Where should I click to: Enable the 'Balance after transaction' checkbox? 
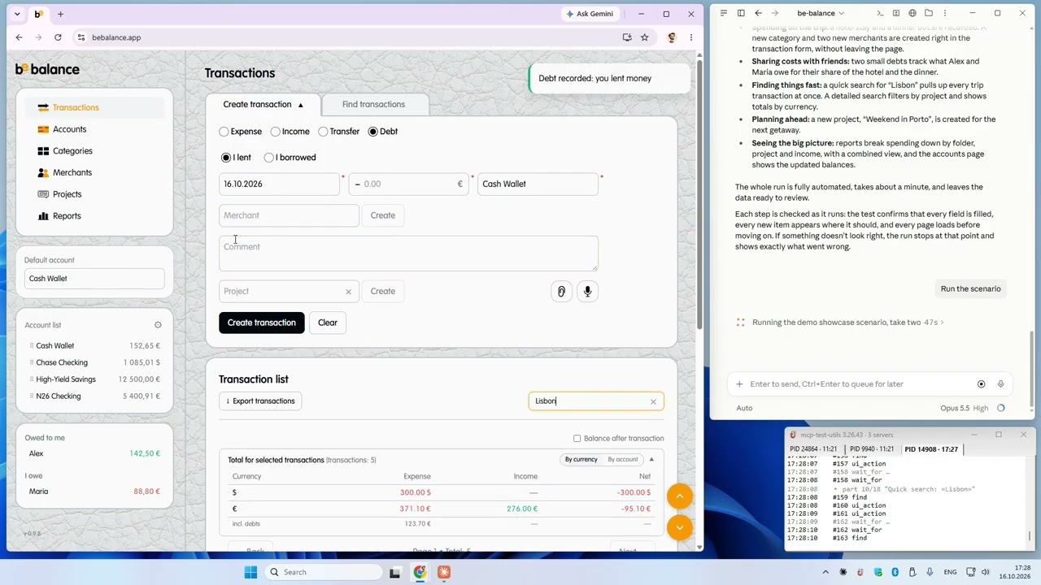pos(577,439)
